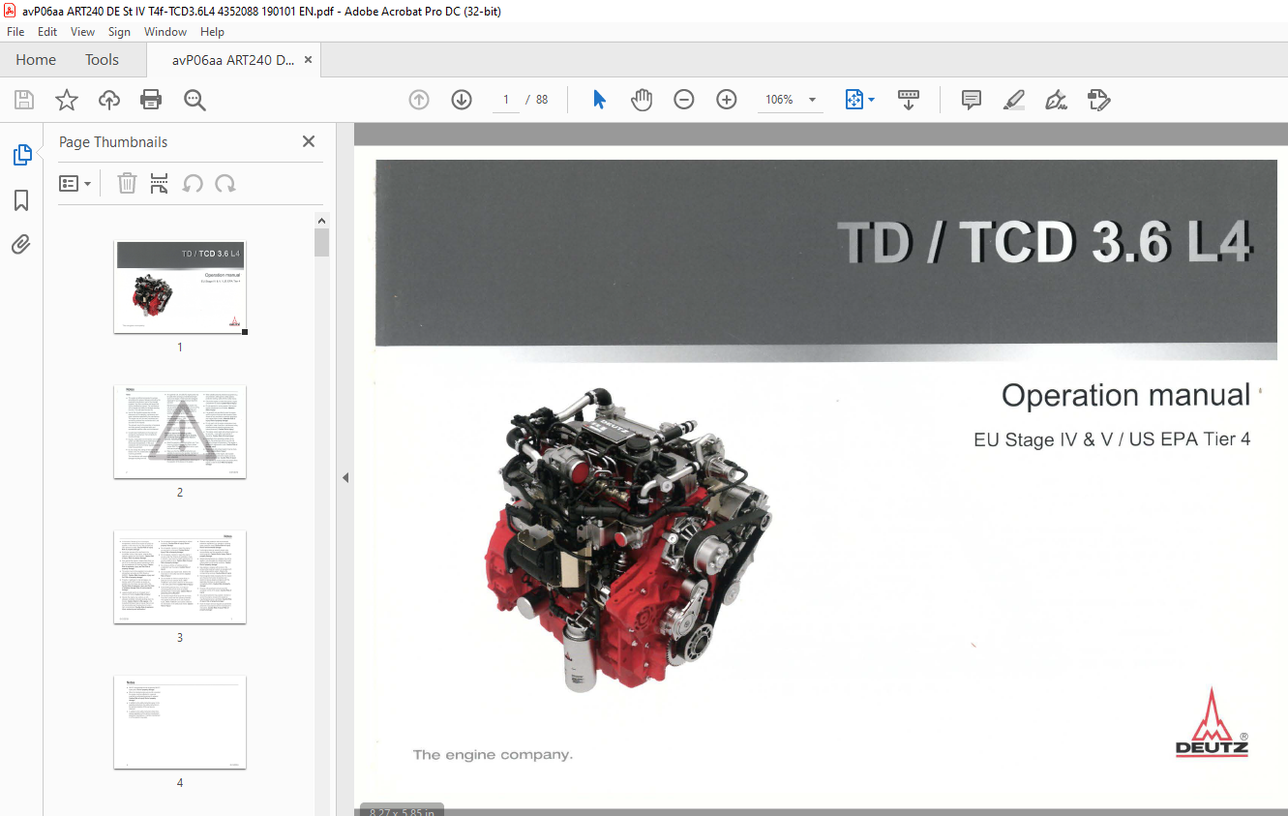The image size is (1288, 816).
Task: Open the Window menu
Action: [x=165, y=32]
